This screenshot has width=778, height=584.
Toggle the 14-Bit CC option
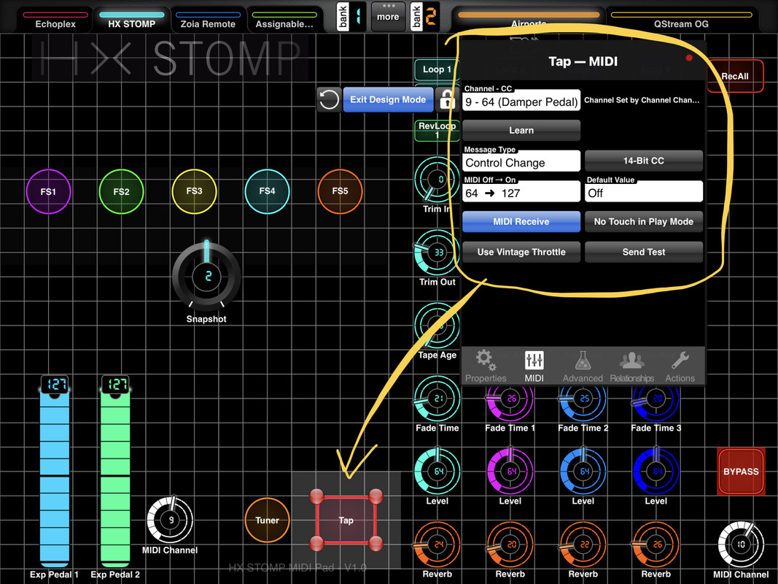[x=644, y=161]
